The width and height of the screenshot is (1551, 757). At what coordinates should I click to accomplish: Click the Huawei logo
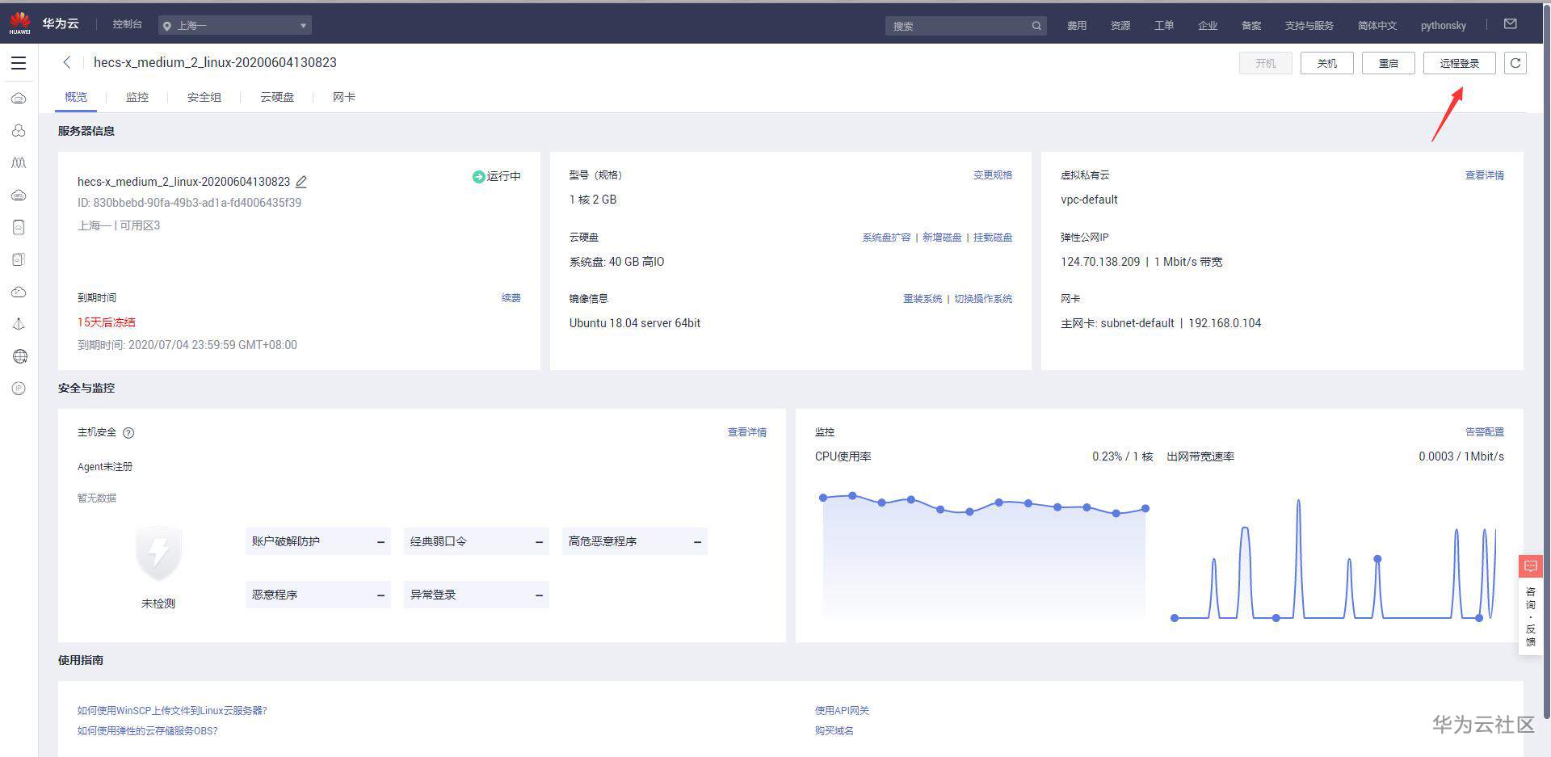19,23
